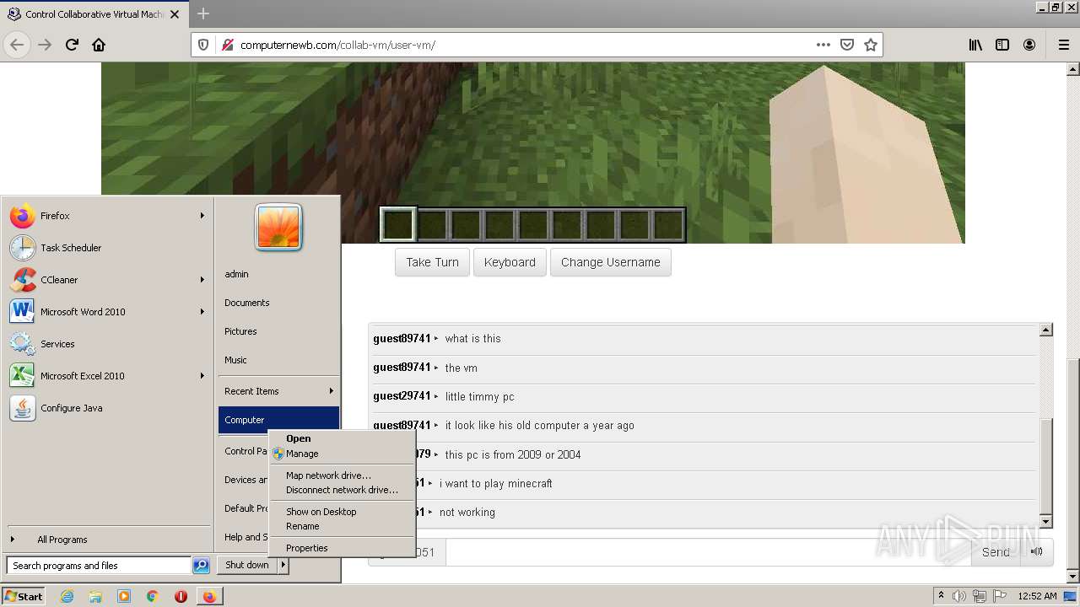The image size is (1080, 607).
Task: Open admin folder in Start menu
Action: (x=278, y=274)
